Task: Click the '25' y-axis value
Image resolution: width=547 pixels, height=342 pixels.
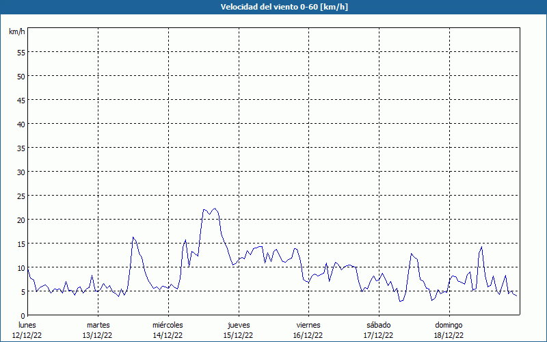Action: pos(21,196)
